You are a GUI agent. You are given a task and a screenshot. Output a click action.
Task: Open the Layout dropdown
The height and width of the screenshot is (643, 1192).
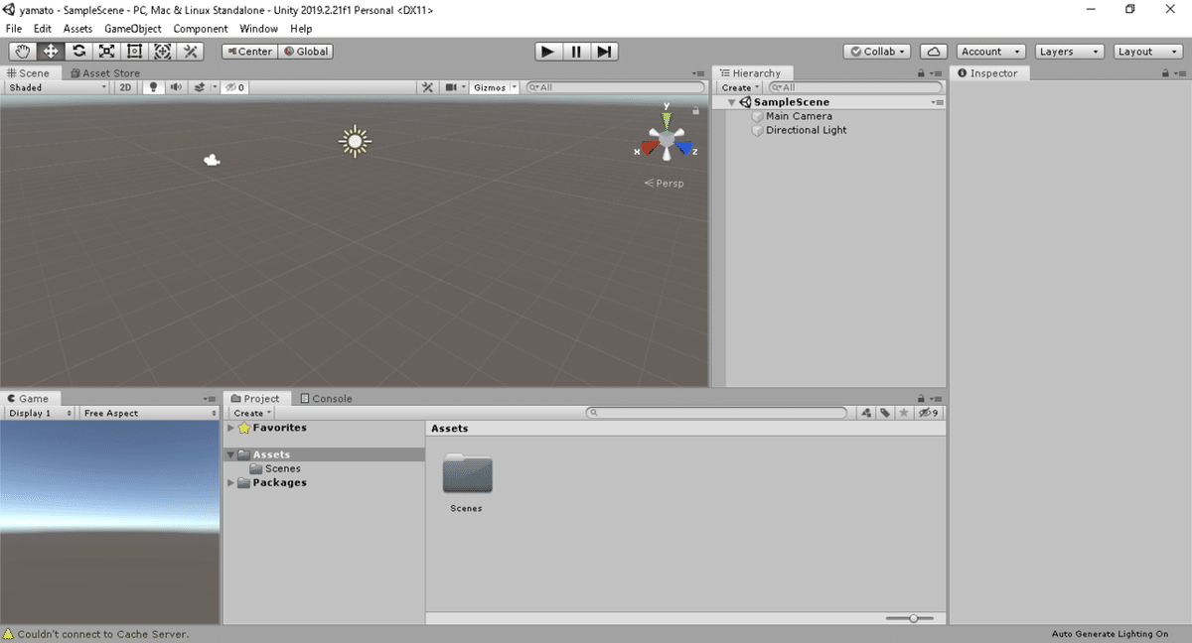[x=1147, y=52]
